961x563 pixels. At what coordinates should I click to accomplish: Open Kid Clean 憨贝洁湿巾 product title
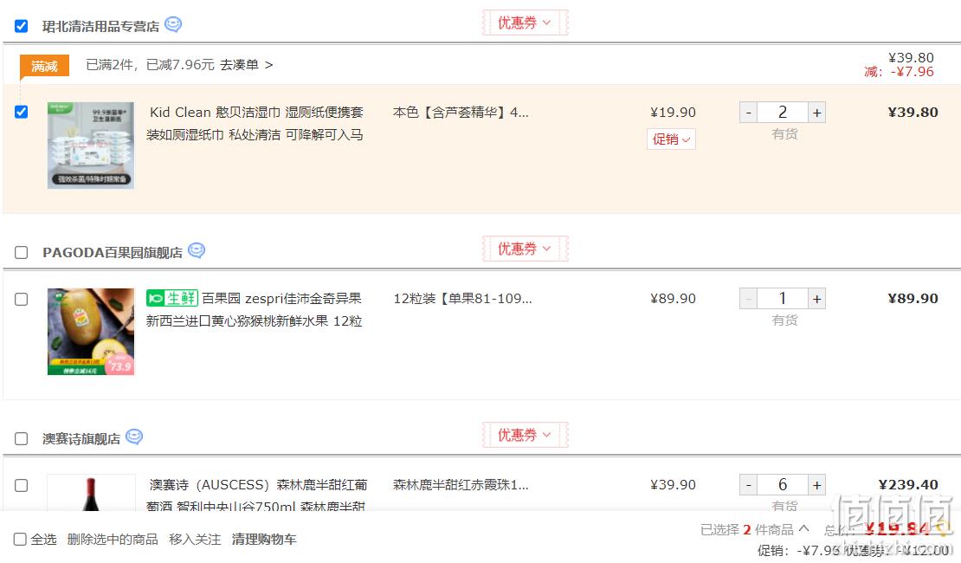(255, 123)
